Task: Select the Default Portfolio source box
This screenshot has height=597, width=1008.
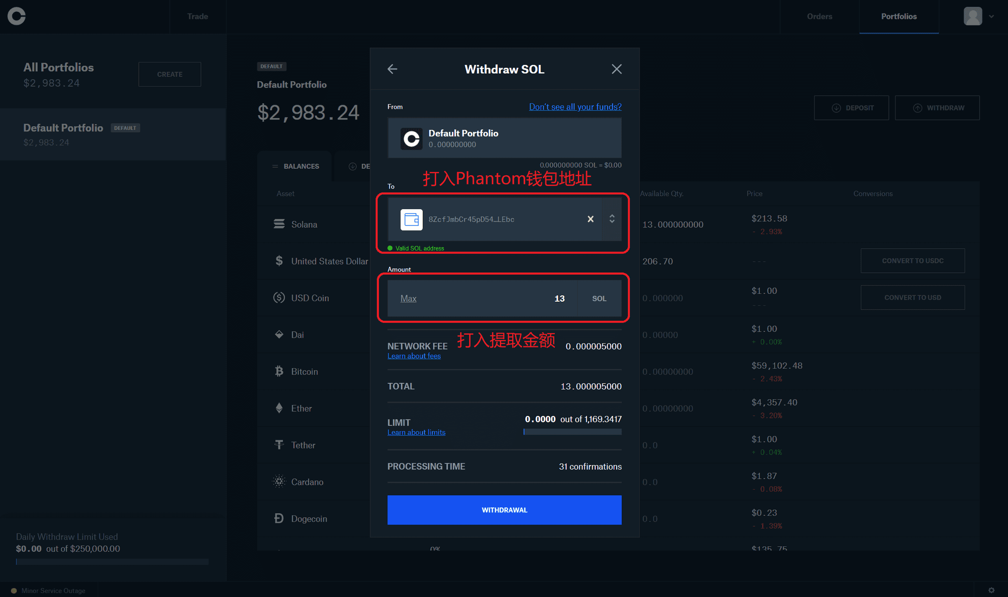Action: [x=504, y=138]
